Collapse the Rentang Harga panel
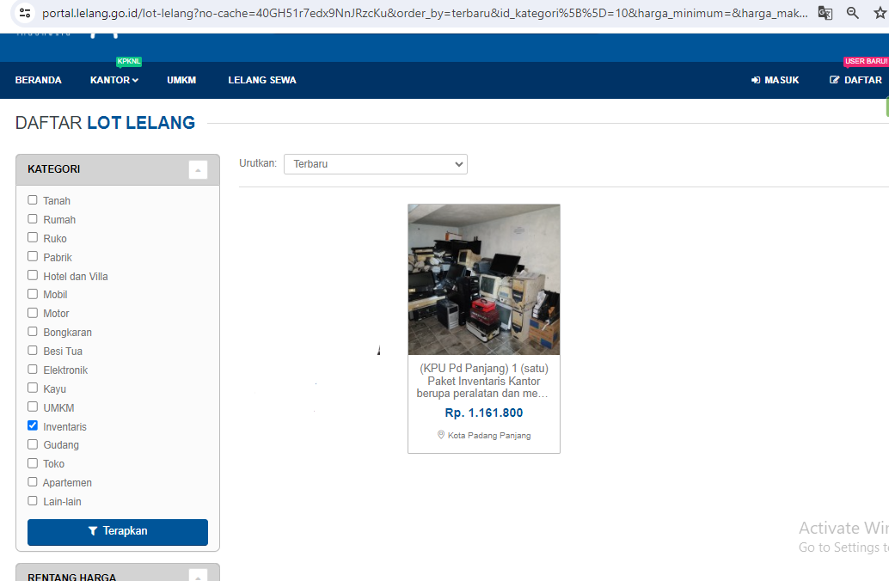 tap(198, 575)
